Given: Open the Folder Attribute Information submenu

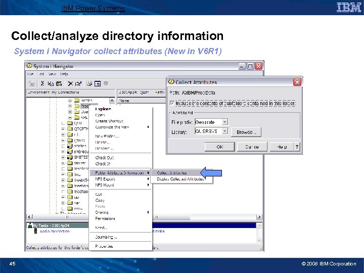Looking at the screenshot, I should click(x=120, y=173).
